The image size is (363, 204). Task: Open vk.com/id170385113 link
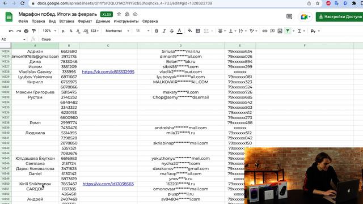108,184
